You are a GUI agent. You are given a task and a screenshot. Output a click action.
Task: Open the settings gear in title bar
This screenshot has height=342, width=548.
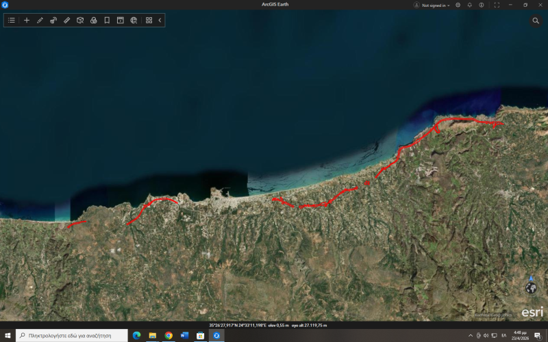click(458, 5)
